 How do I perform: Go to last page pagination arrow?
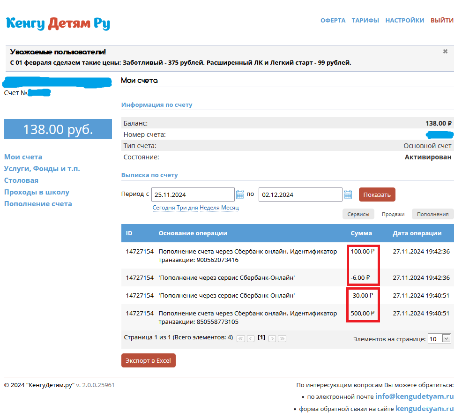coord(282,338)
